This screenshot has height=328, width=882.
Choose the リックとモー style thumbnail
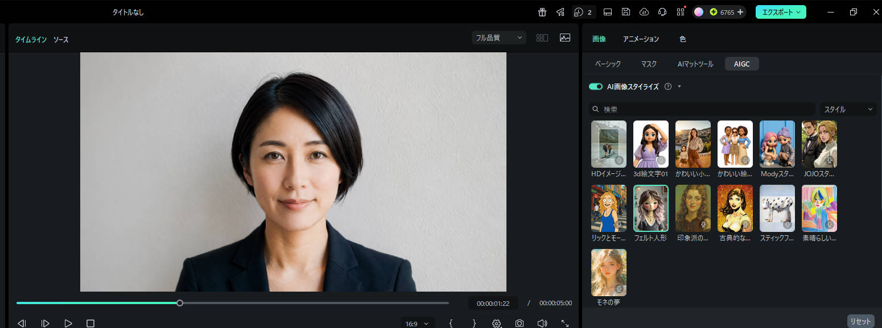609,208
